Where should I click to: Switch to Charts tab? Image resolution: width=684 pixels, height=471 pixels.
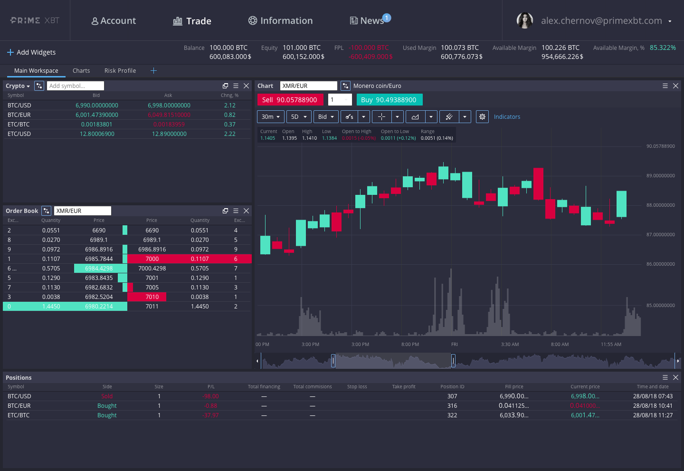click(x=81, y=71)
